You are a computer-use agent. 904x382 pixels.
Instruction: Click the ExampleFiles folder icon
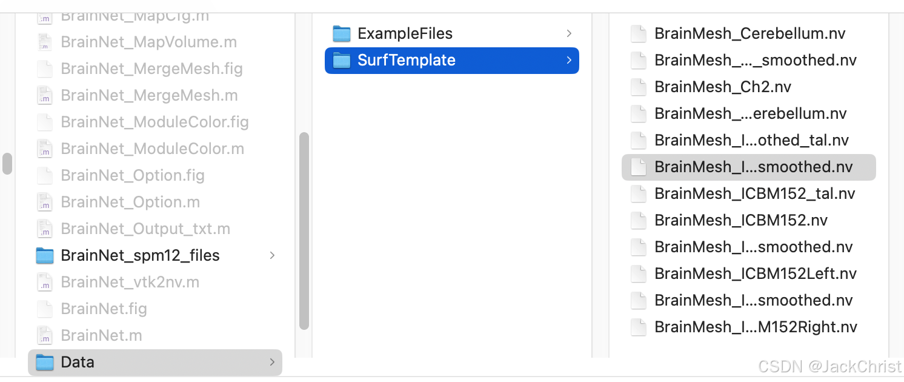(342, 34)
